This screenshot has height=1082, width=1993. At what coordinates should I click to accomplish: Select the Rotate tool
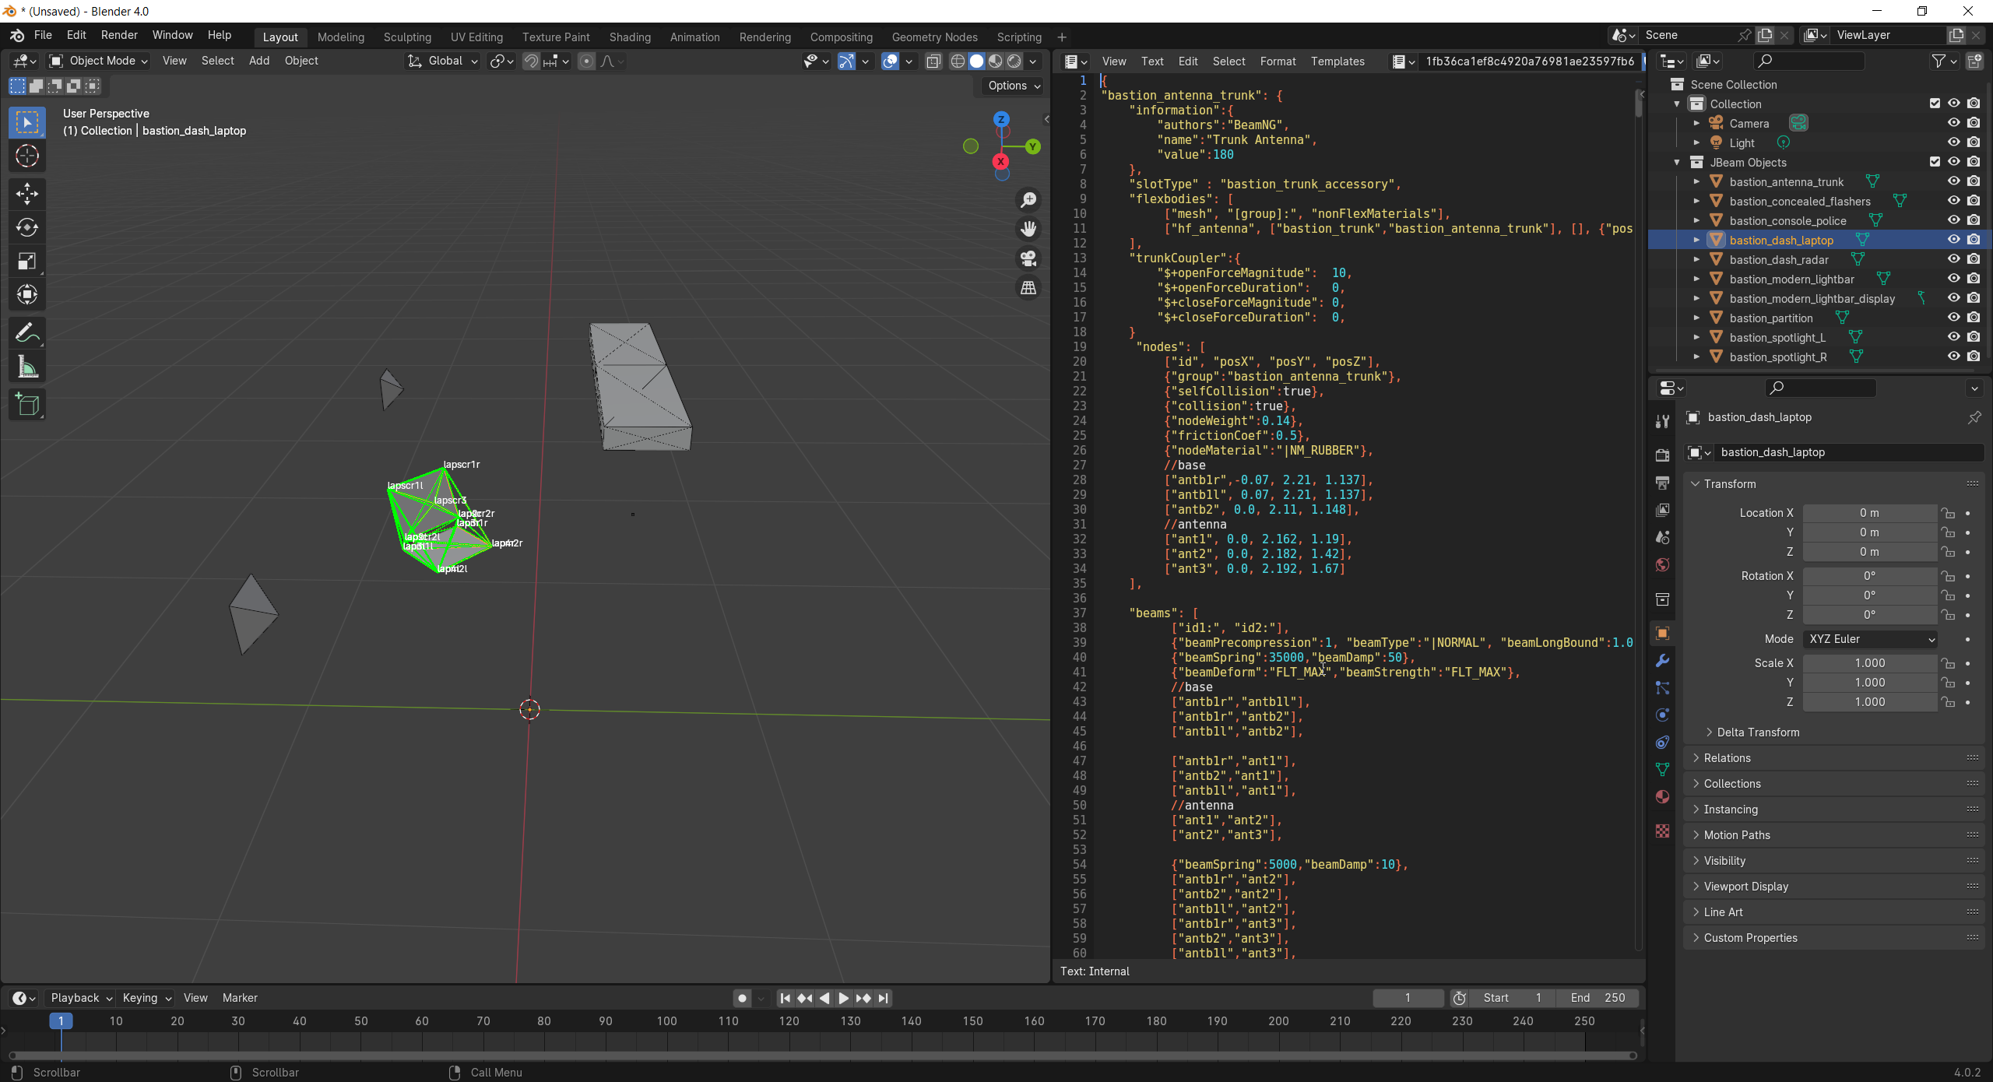27,227
